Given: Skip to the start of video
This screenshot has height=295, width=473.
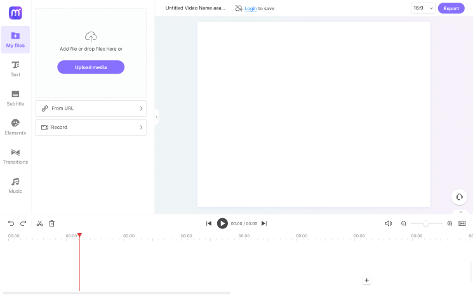Looking at the screenshot, I should (x=209, y=223).
